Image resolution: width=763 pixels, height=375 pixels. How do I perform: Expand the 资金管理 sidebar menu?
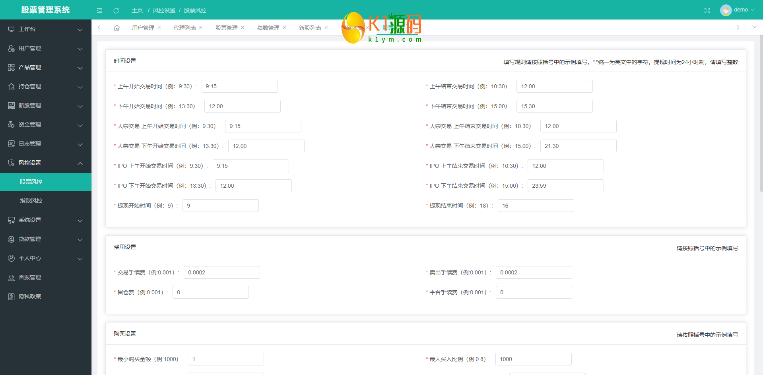pos(46,124)
